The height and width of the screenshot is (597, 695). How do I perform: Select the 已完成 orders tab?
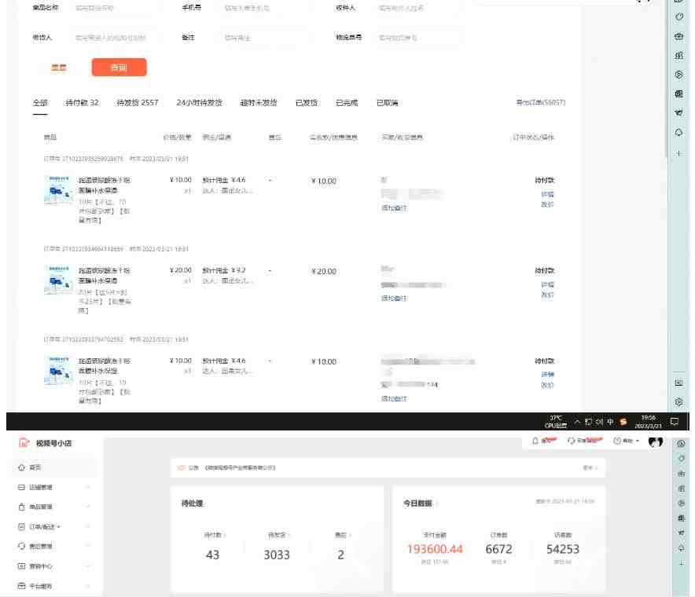[347, 103]
